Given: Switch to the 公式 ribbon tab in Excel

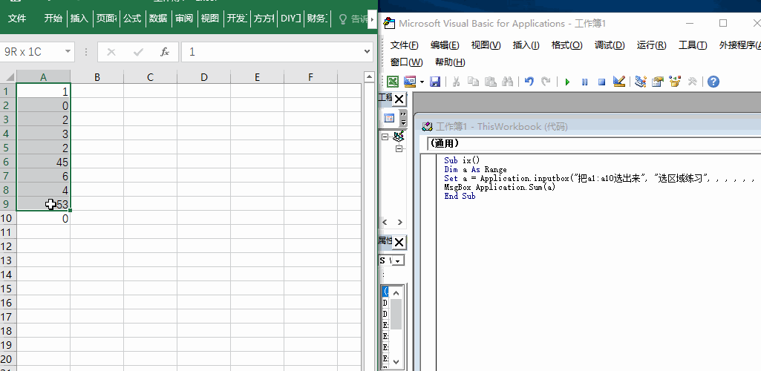Looking at the screenshot, I should [132, 19].
